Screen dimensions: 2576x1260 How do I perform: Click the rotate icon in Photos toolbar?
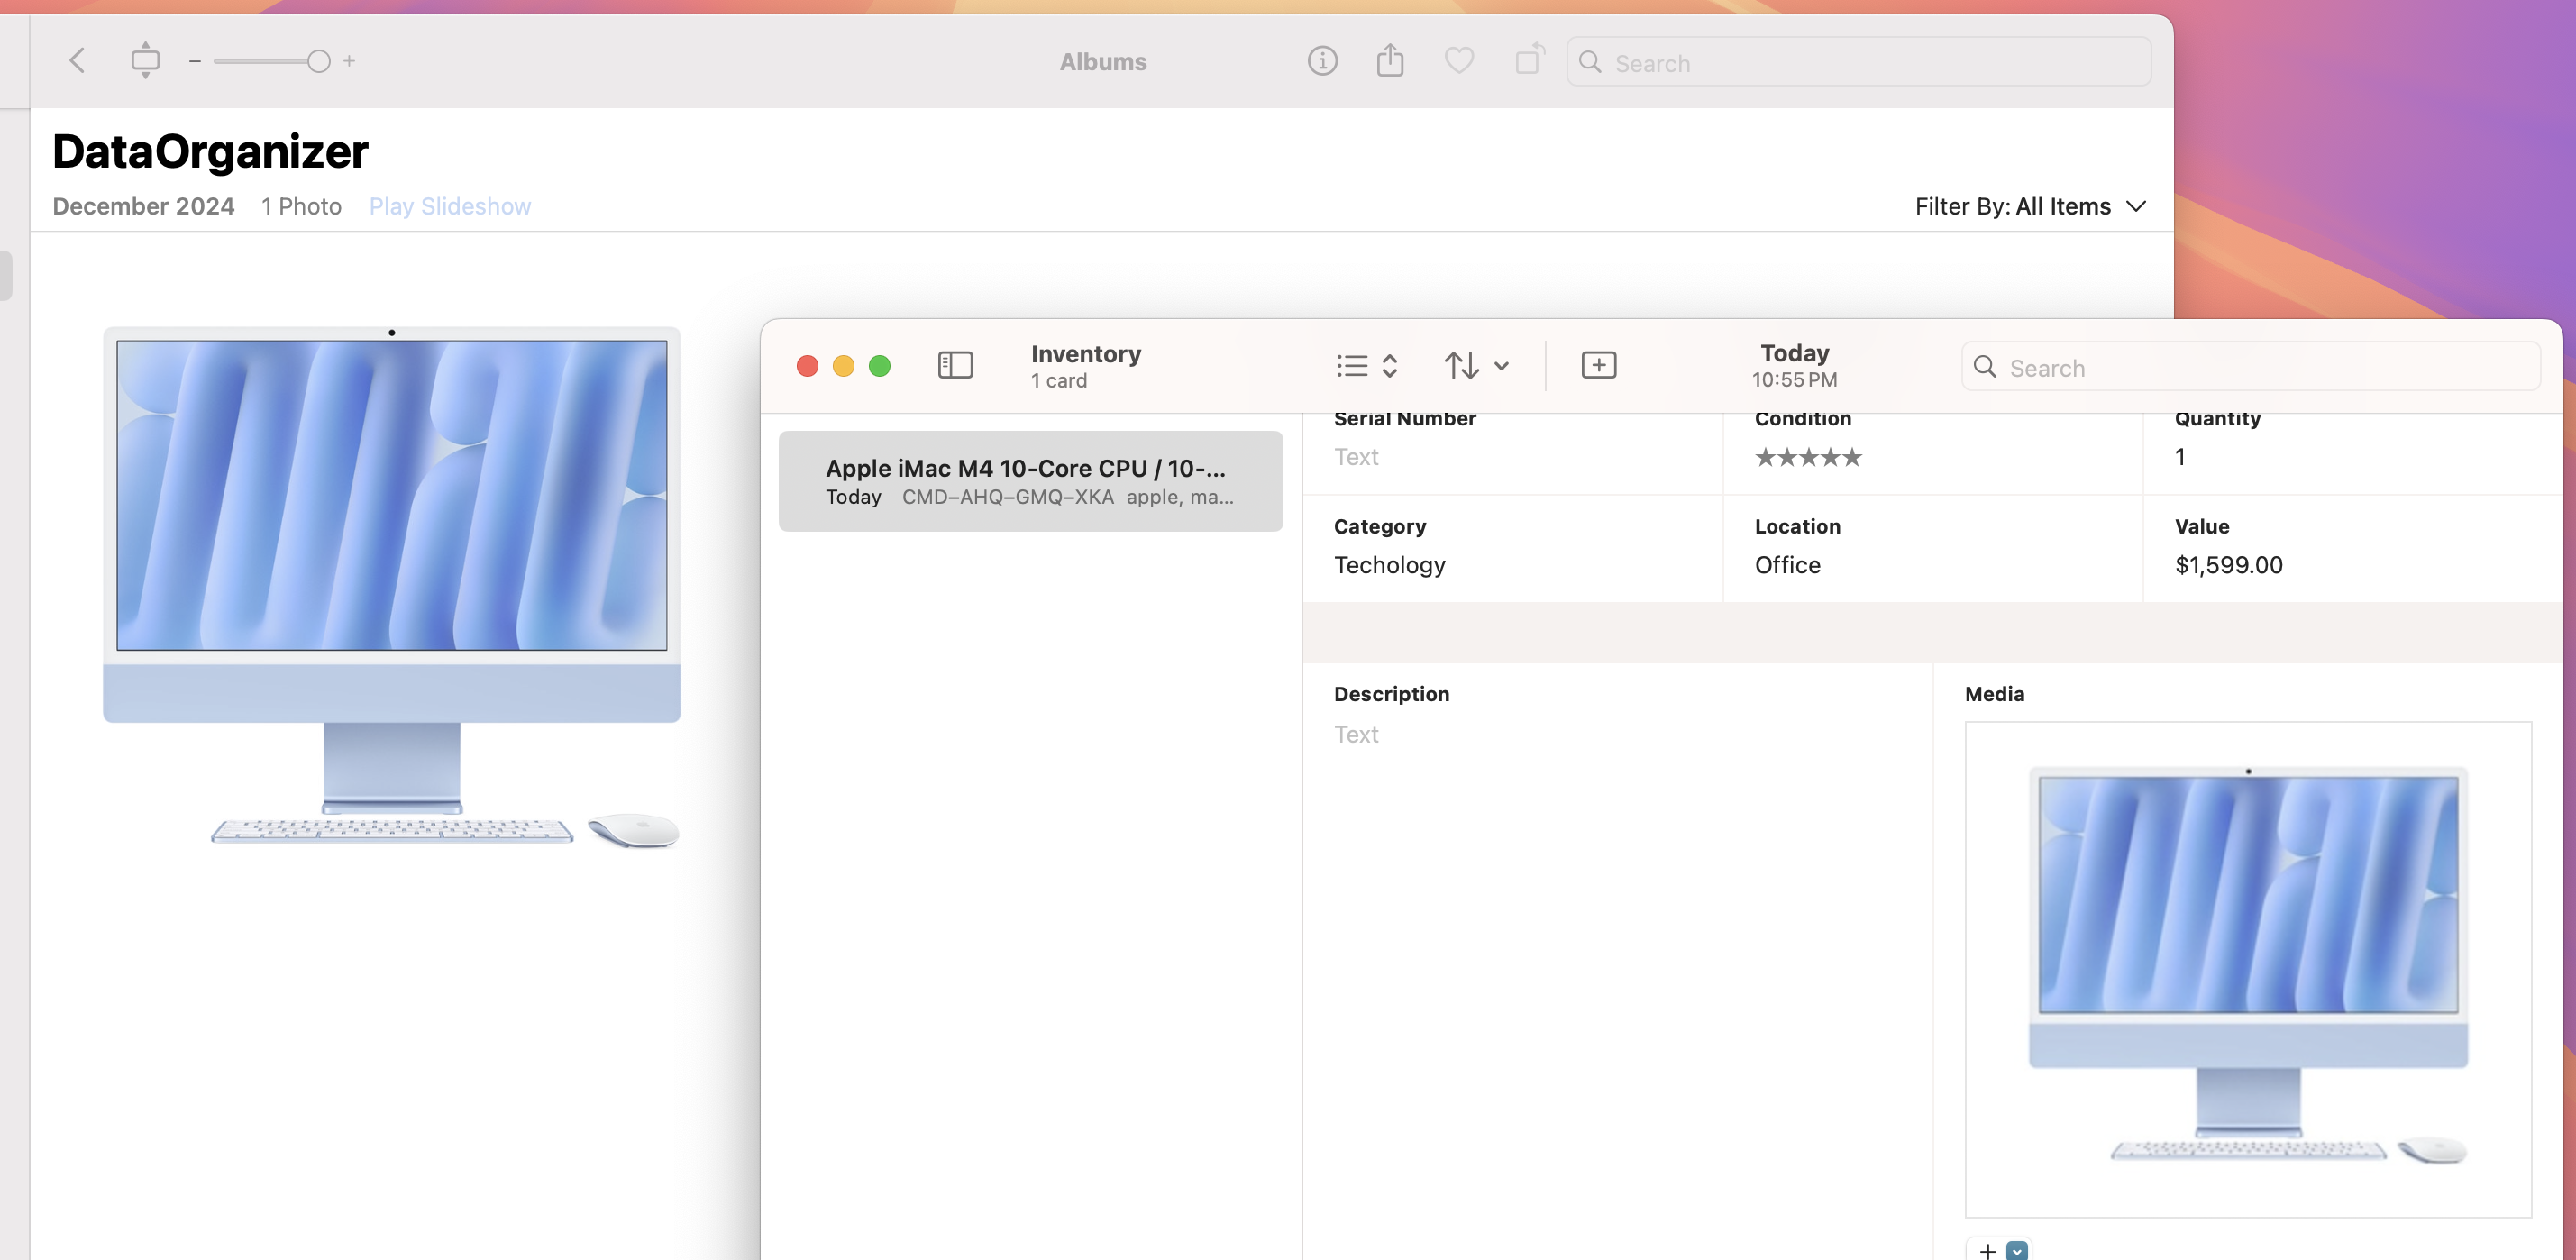pos(1529,60)
